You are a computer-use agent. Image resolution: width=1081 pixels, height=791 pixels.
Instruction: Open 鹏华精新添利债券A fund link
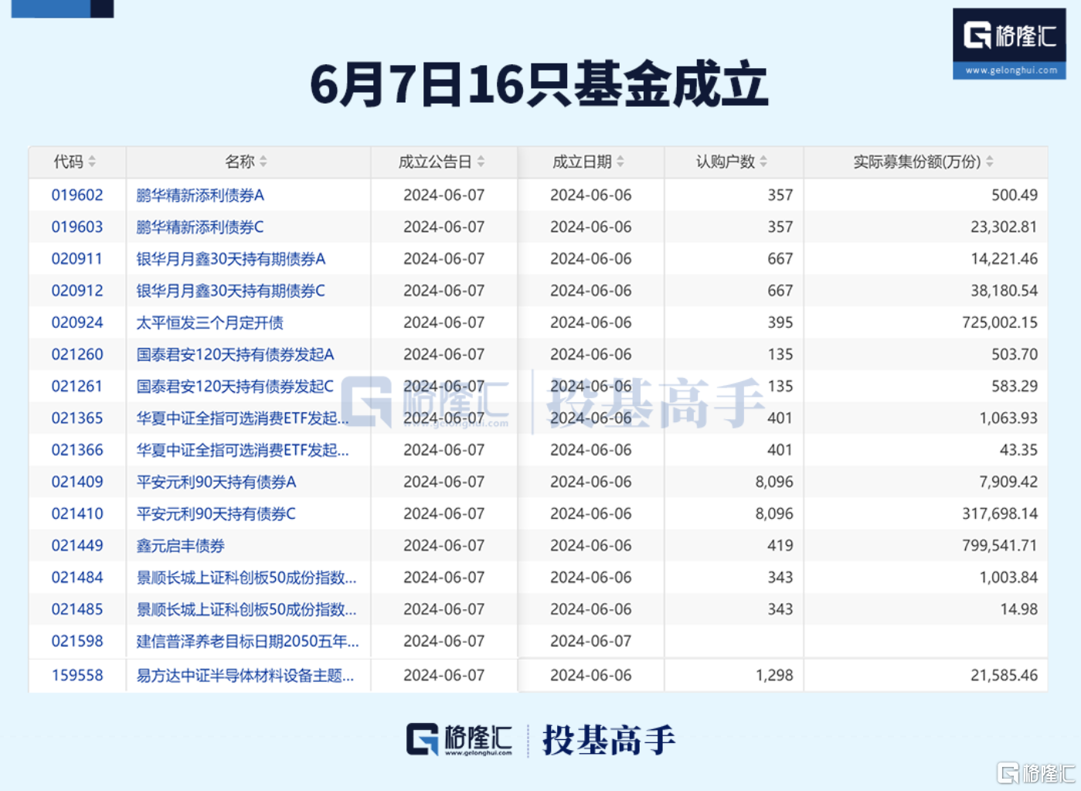click(x=200, y=195)
